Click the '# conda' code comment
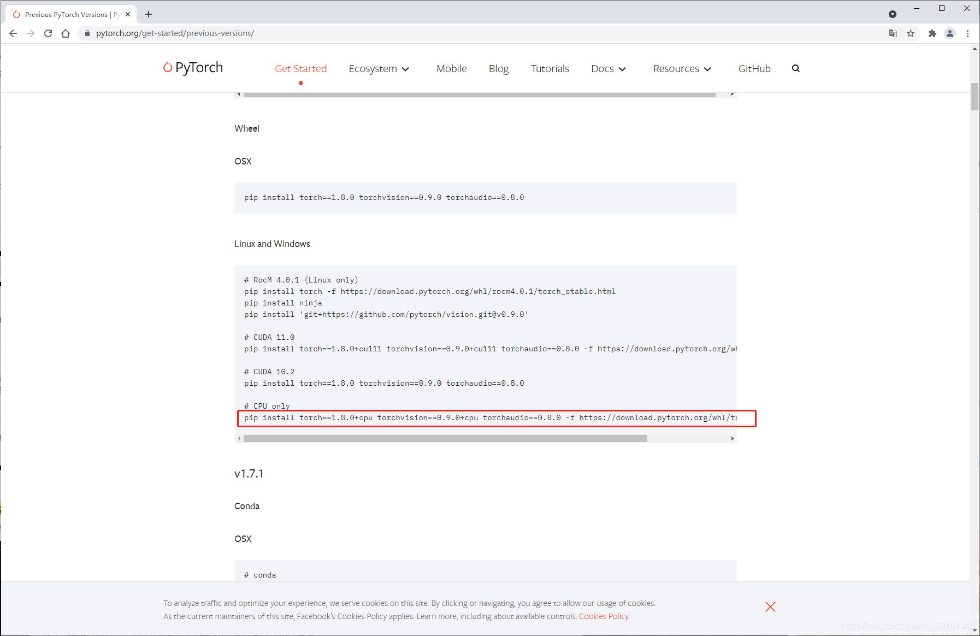Viewport: 980px width, 636px height. (x=260, y=575)
